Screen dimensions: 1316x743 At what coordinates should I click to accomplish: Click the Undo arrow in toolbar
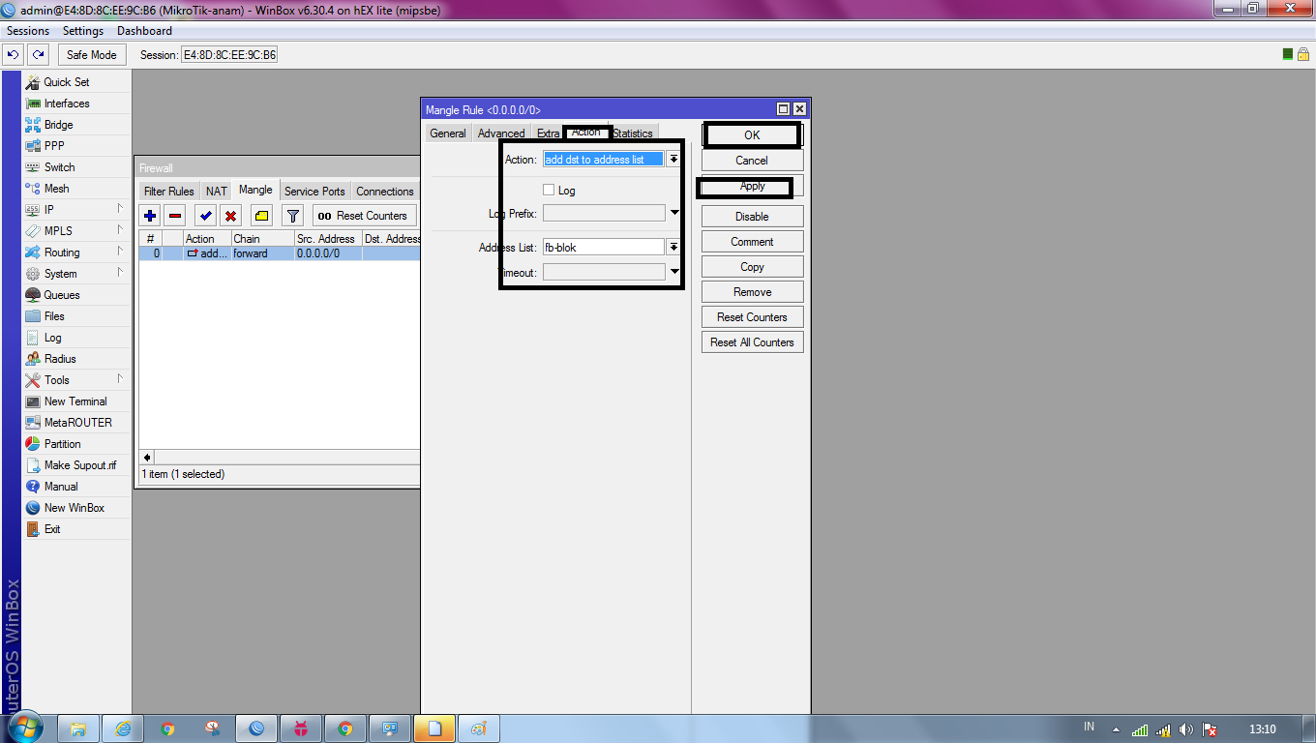click(x=14, y=55)
